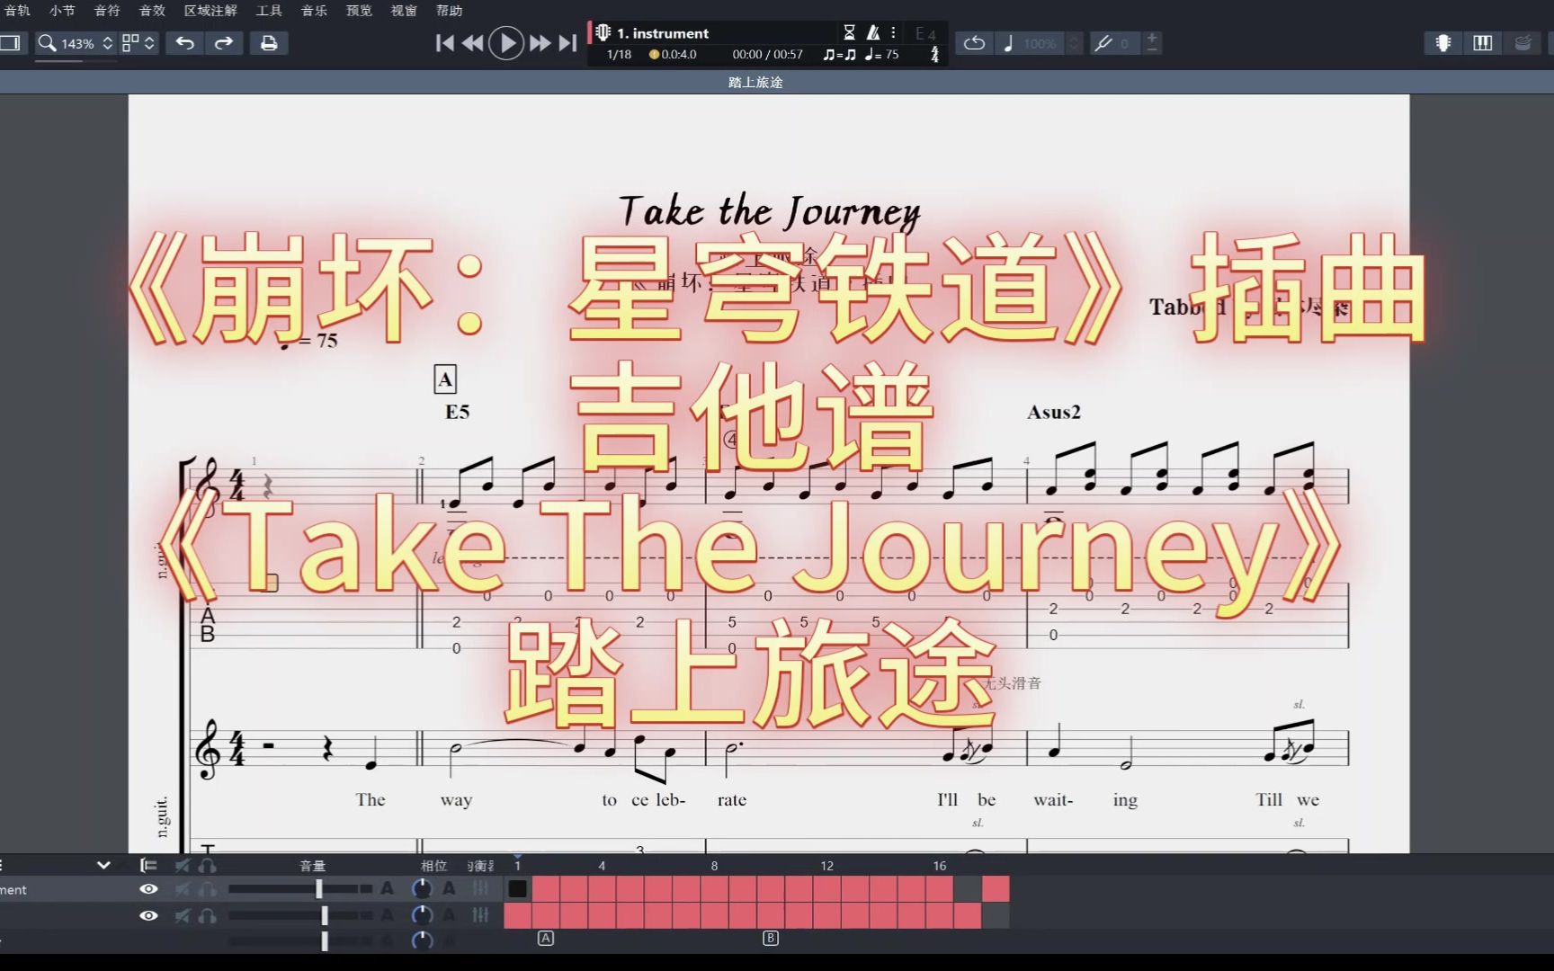Screen dimensions: 1554x971
Task: Hide the first track with eye icon
Action: point(148,889)
